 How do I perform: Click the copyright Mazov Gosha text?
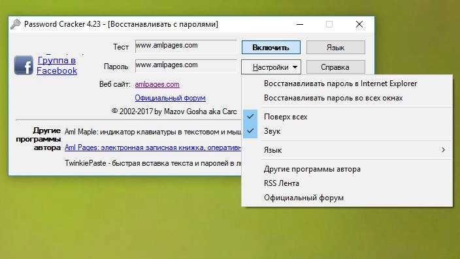(174, 112)
